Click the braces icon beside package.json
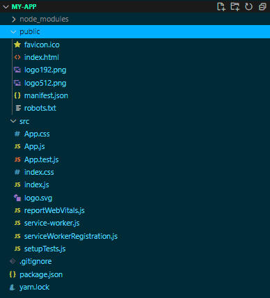The height and width of the screenshot is (298, 270). coord(13,274)
